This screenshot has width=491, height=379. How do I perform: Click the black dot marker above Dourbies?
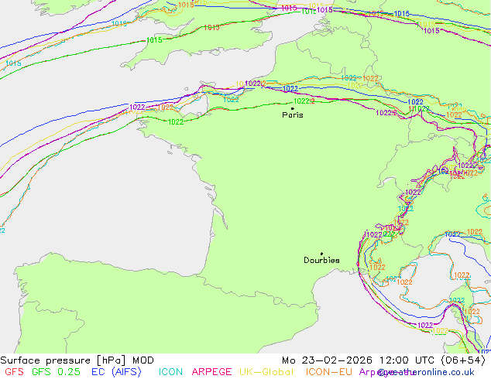click(321, 254)
